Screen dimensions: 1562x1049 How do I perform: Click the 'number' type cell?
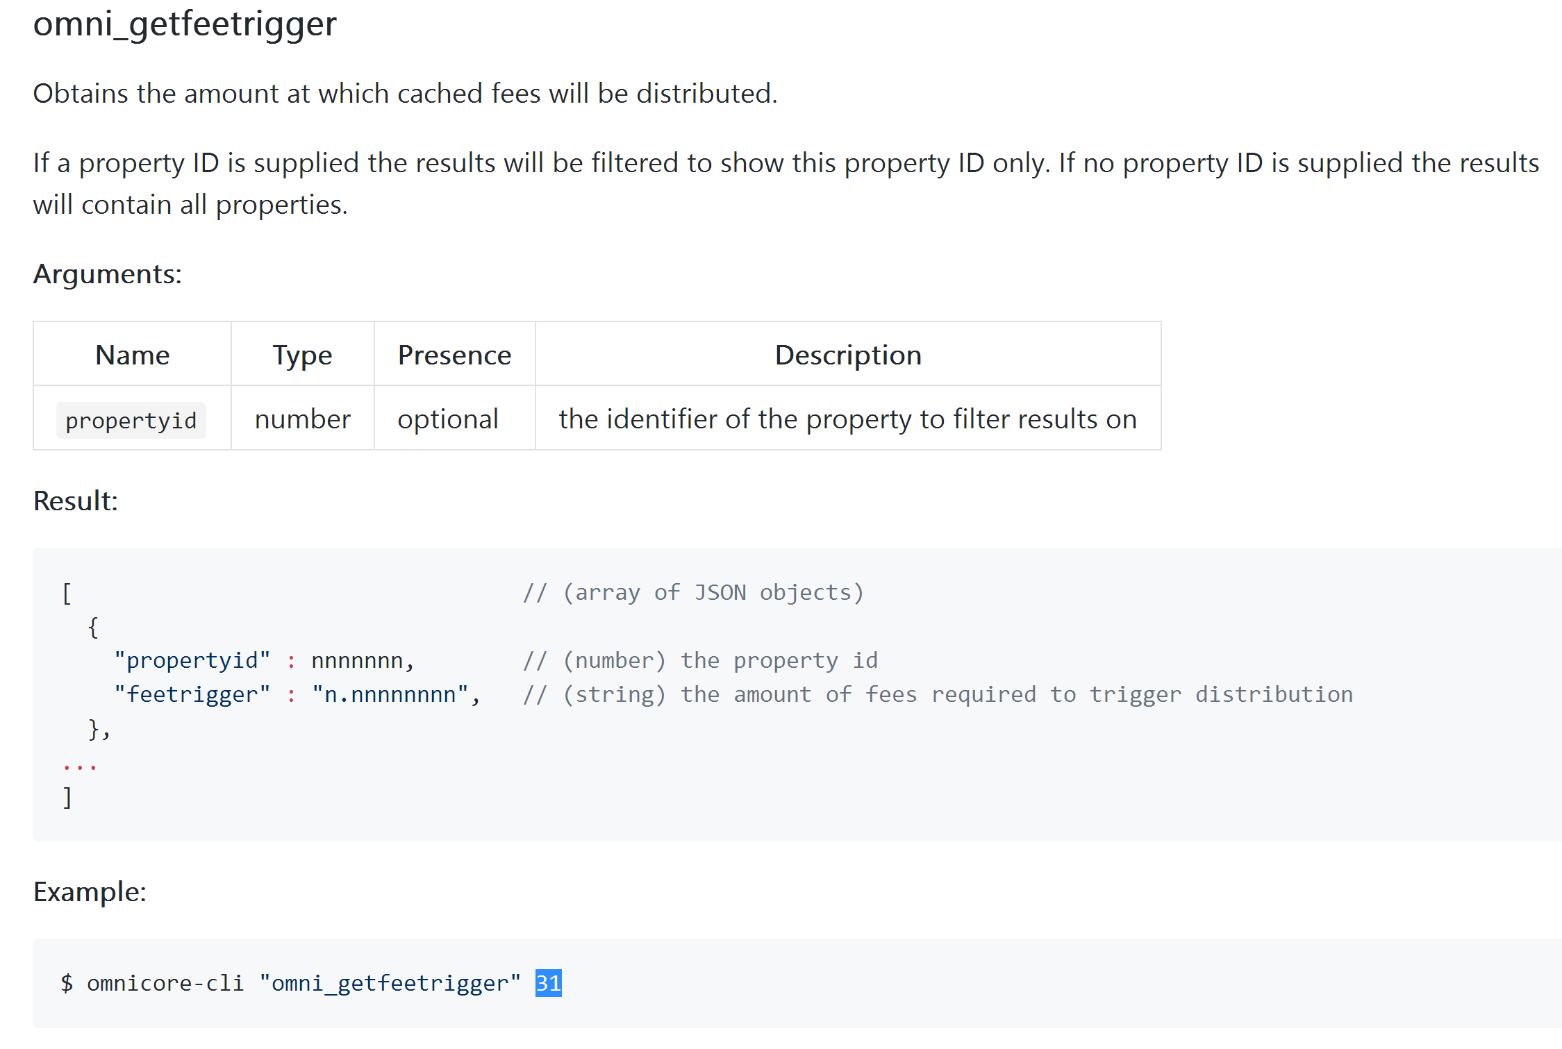pos(303,419)
